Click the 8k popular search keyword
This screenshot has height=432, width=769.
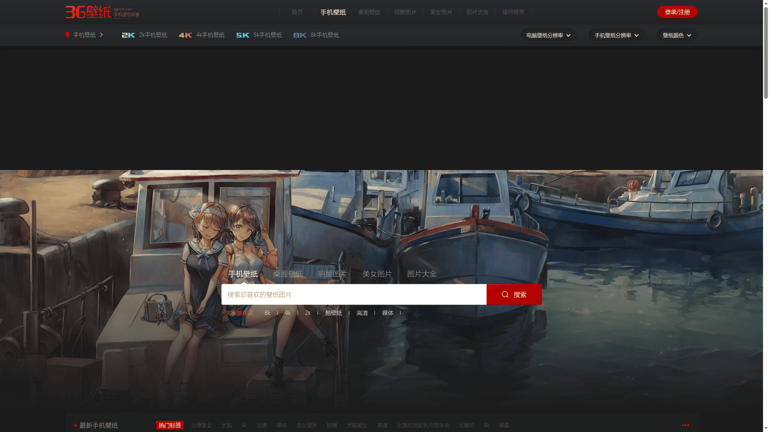coord(268,313)
